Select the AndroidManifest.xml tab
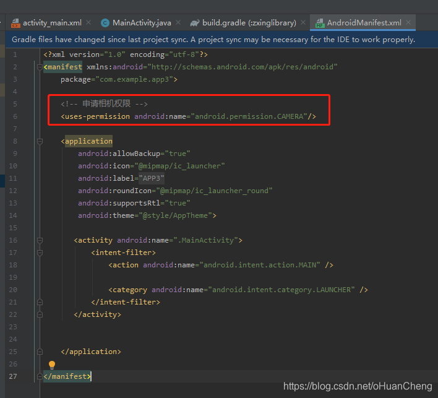438x398 pixels. [x=364, y=23]
